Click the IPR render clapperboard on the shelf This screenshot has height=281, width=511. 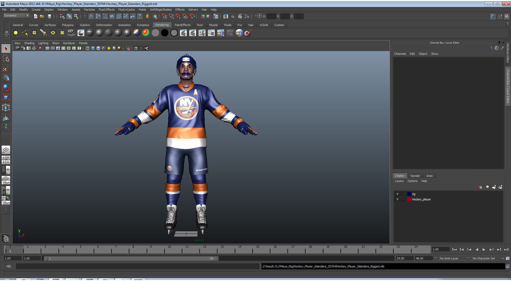(x=193, y=33)
